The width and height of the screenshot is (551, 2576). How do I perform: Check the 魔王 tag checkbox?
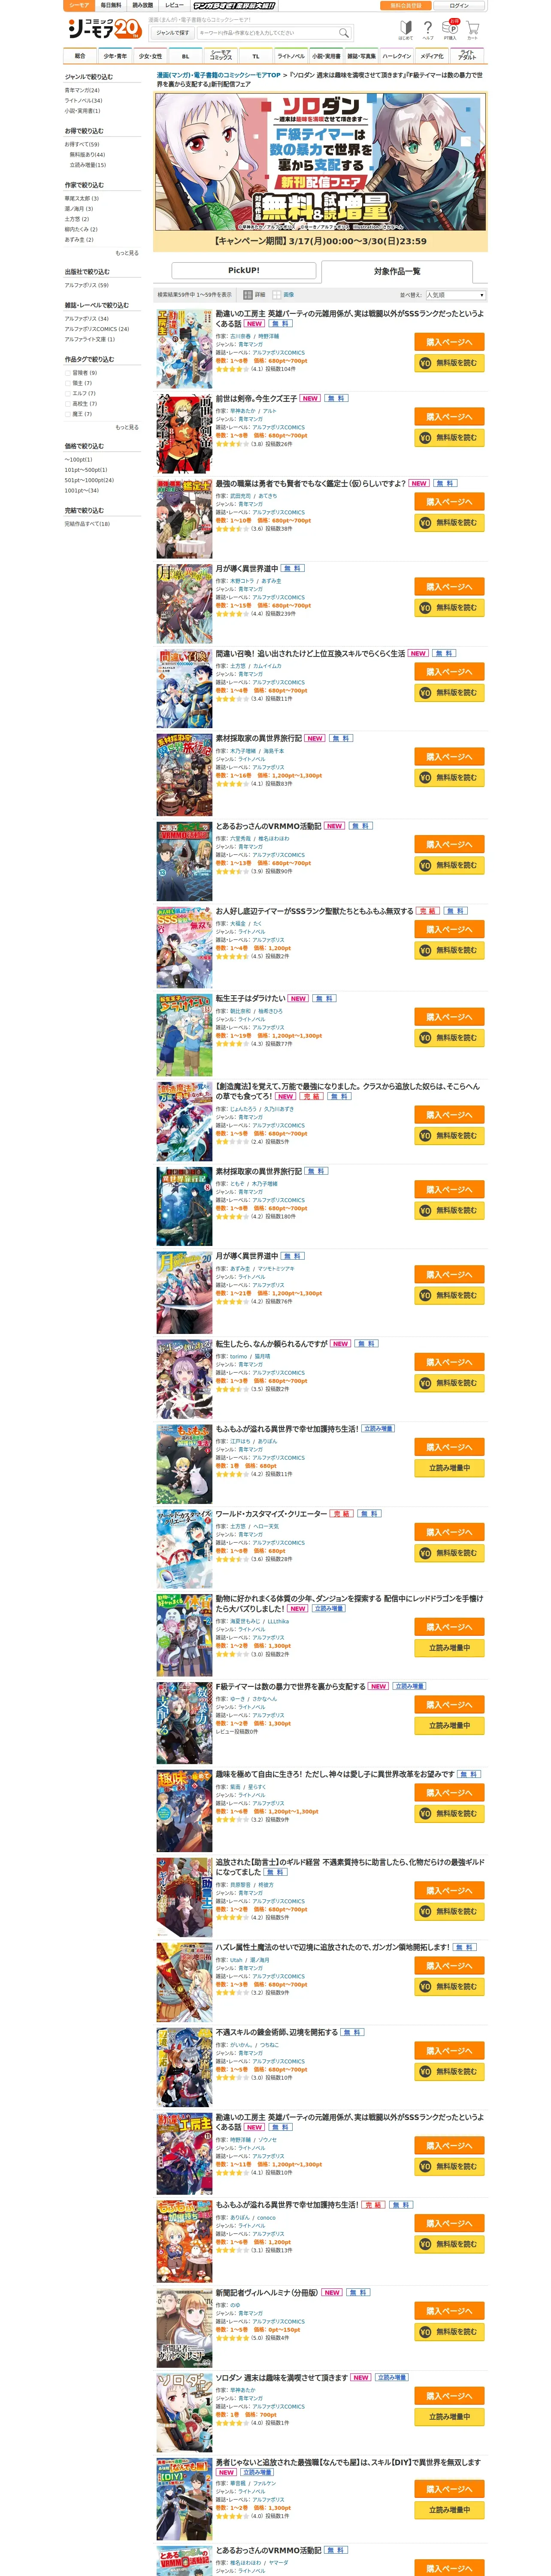click(x=68, y=414)
